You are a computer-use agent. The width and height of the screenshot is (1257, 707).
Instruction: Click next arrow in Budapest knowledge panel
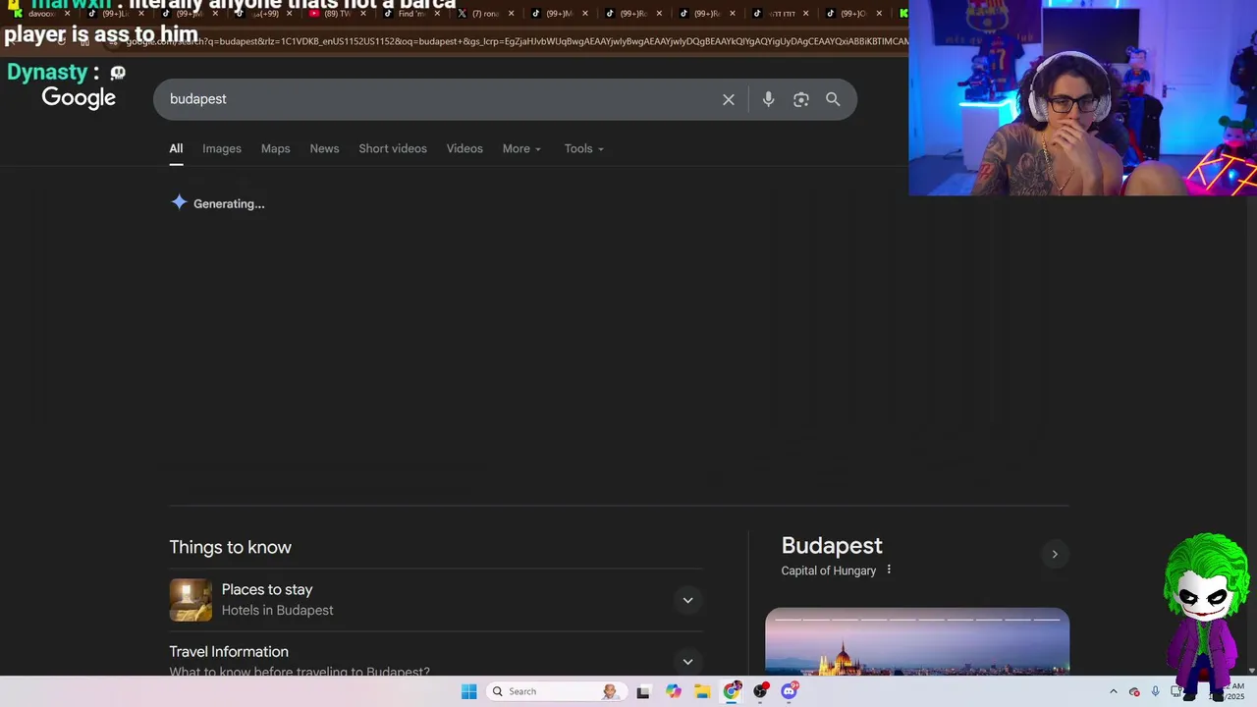(1055, 554)
